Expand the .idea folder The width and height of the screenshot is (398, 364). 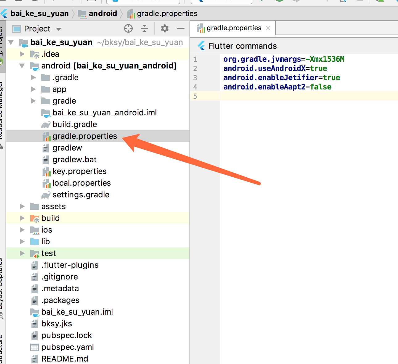[22, 54]
